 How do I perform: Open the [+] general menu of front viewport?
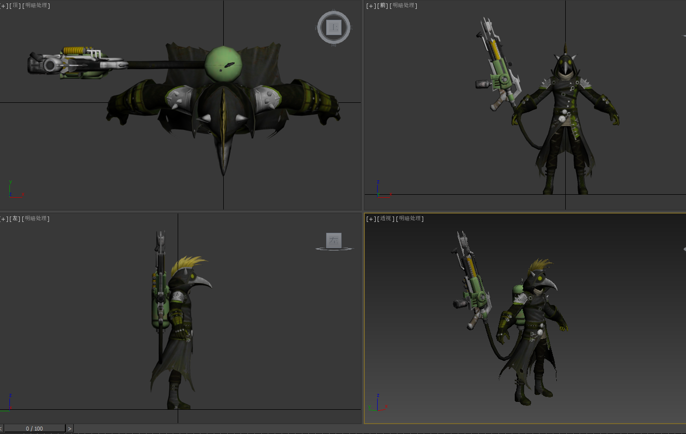[x=371, y=6]
